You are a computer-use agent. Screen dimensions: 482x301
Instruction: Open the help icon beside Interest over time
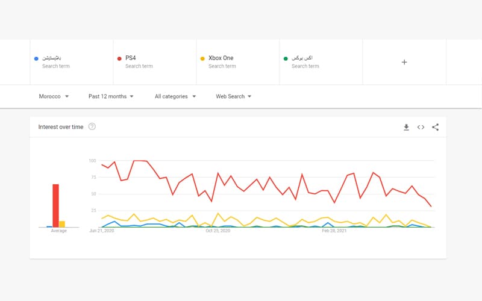point(92,127)
